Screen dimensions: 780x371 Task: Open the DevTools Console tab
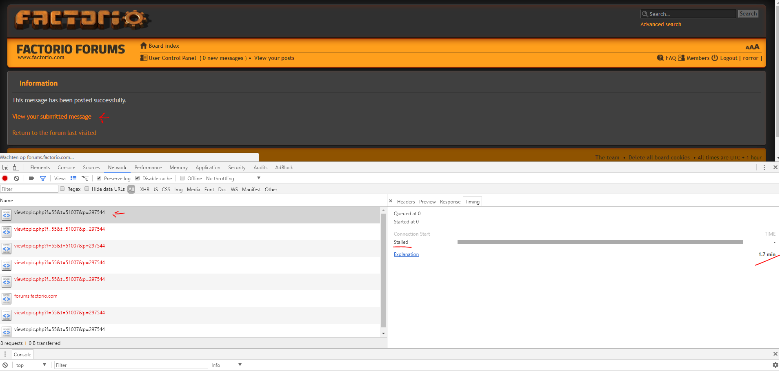point(67,168)
